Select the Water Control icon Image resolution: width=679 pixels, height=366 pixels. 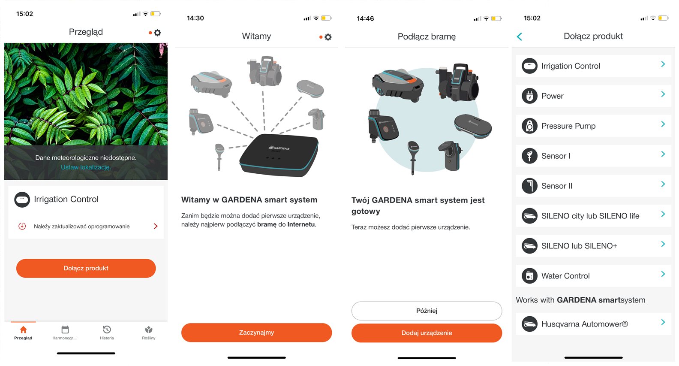[529, 276]
